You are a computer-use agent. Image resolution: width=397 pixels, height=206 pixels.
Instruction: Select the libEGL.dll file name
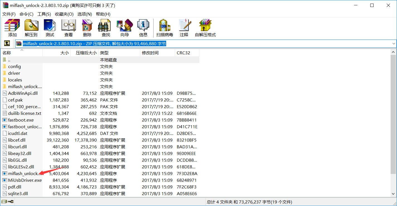pos(17,160)
